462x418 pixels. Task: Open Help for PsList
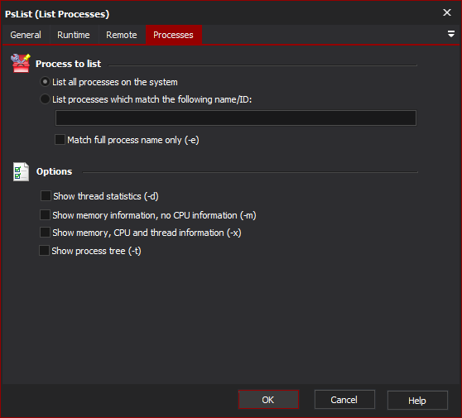pos(417,400)
